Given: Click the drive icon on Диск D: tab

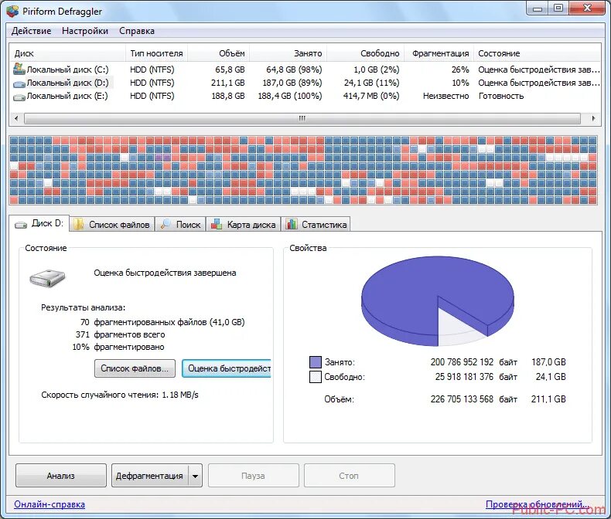Looking at the screenshot, I should (21, 225).
